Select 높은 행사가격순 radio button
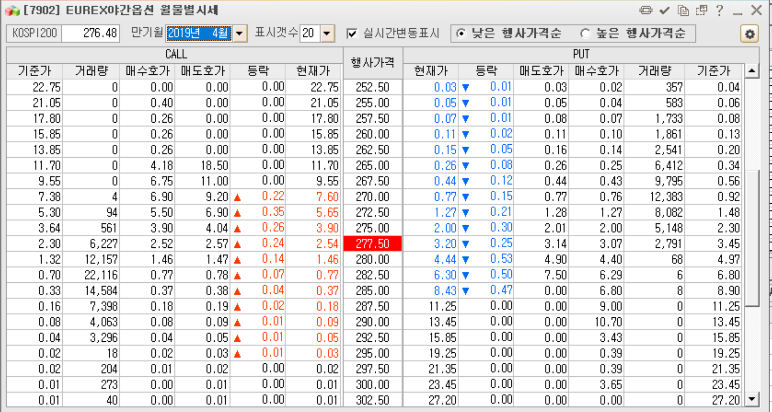Image resolution: width=772 pixels, height=412 pixels. point(585,34)
